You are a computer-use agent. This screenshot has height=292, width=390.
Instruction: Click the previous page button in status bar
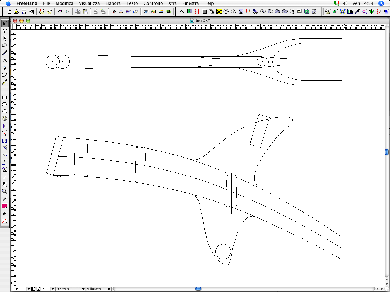tap(34, 289)
